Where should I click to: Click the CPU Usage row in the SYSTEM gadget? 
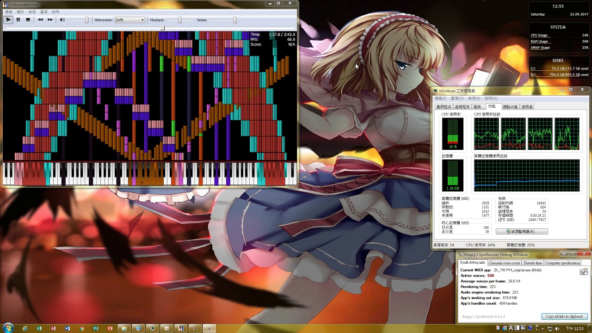pos(560,35)
